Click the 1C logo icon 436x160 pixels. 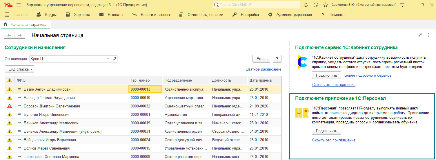tap(8, 5)
